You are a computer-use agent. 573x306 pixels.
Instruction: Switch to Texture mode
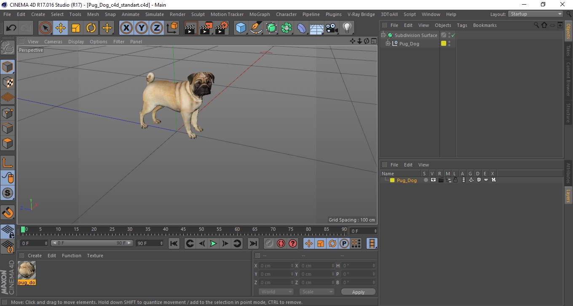[x=8, y=82]
